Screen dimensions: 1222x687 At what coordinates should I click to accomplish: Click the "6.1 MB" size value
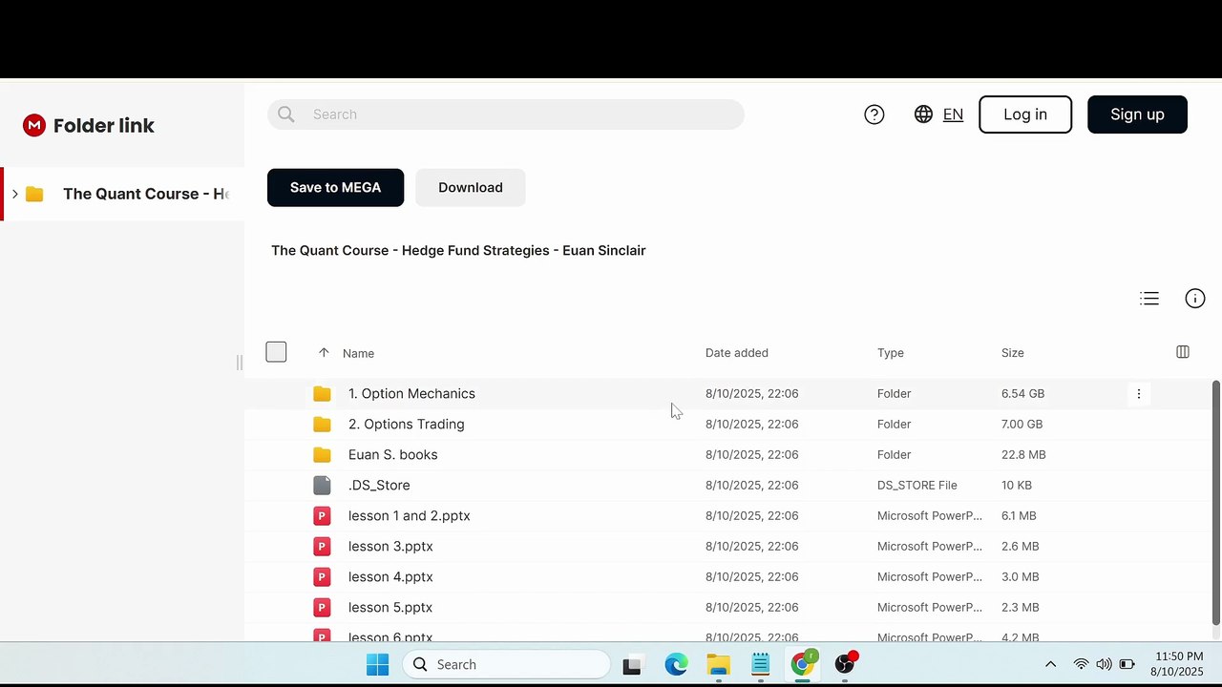pos(1019,515)
